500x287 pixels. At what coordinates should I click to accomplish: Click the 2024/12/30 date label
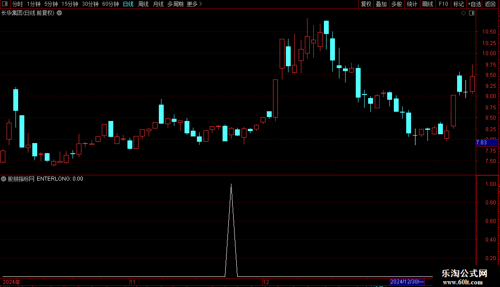tap(407, 282)
